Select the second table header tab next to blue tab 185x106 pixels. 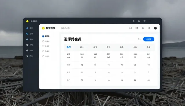(82, 47)
